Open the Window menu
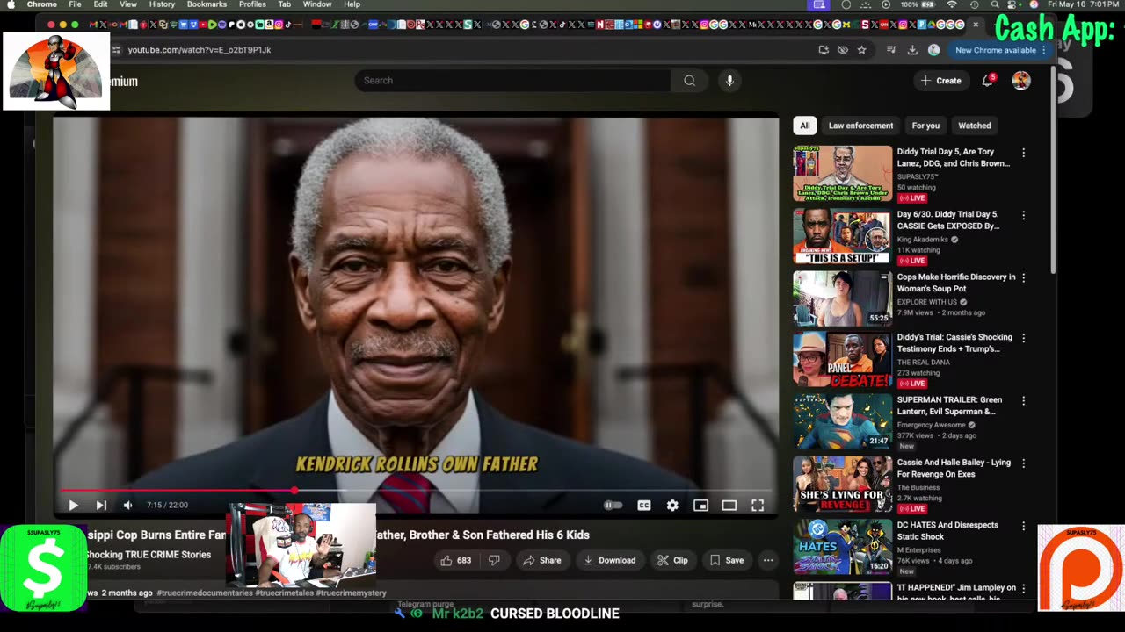 point(317,4)
